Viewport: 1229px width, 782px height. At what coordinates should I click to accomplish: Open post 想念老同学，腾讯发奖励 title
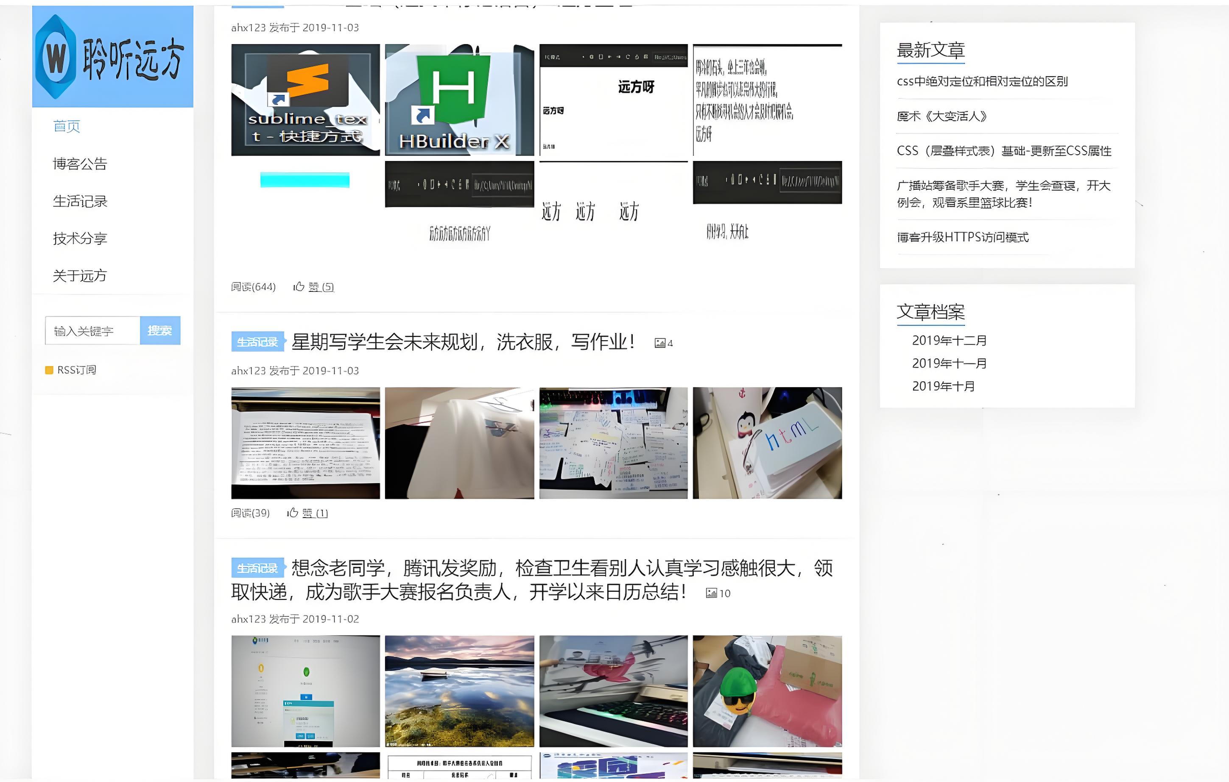pos(532,580)
